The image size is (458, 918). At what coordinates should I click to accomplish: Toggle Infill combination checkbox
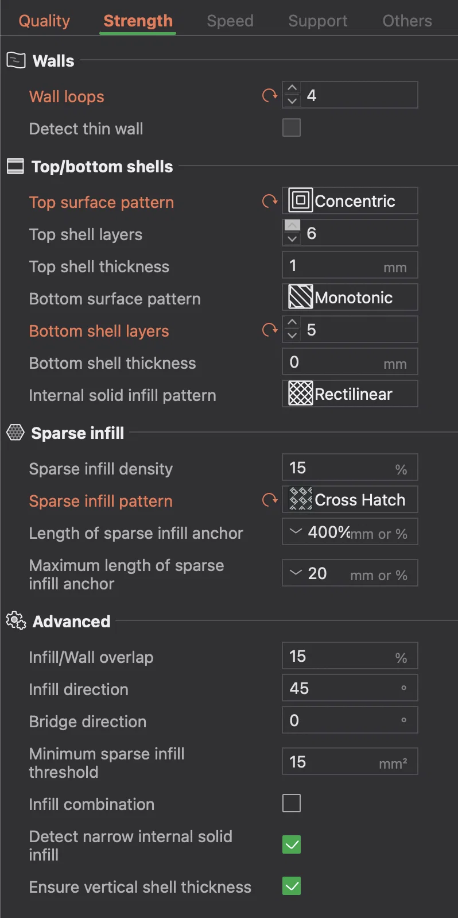[x=292, y=803]
